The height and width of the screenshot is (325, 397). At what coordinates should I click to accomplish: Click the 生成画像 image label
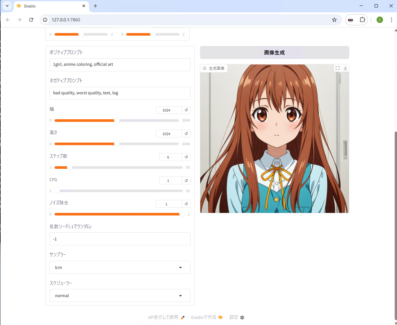point(214,68)
